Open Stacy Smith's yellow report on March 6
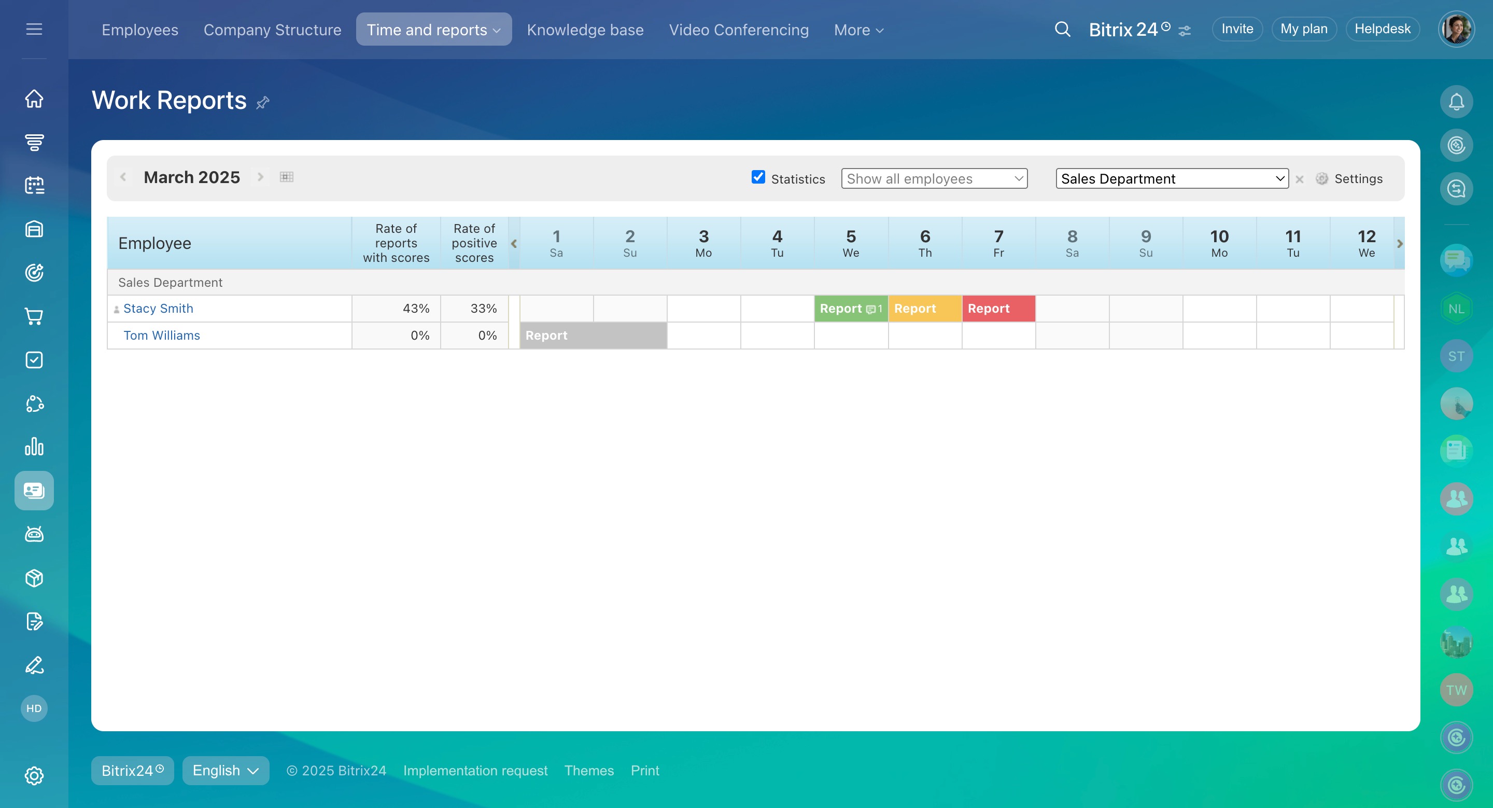Image resolution: width=1493 pixels, height=808 pixels. [x=925, y=309]
